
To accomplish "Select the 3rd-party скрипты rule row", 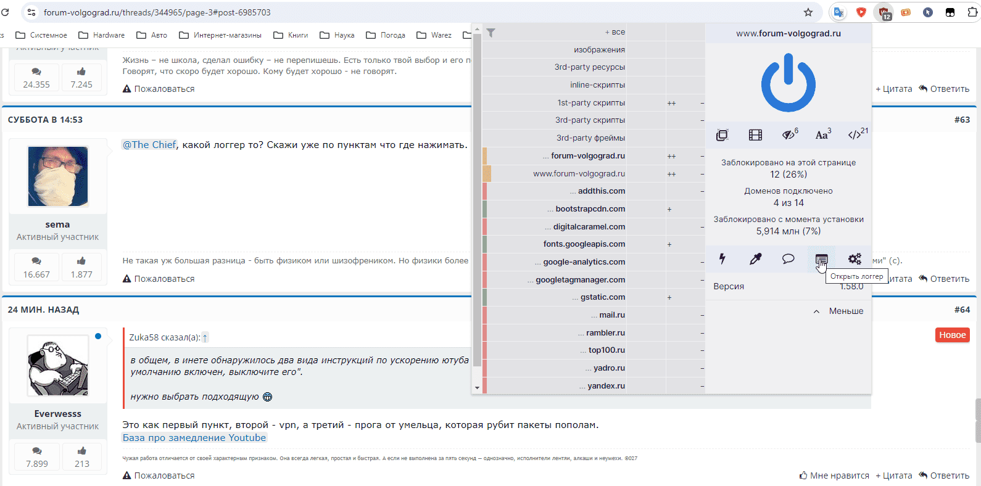I will pyautogui.click(x=590, y=120).
